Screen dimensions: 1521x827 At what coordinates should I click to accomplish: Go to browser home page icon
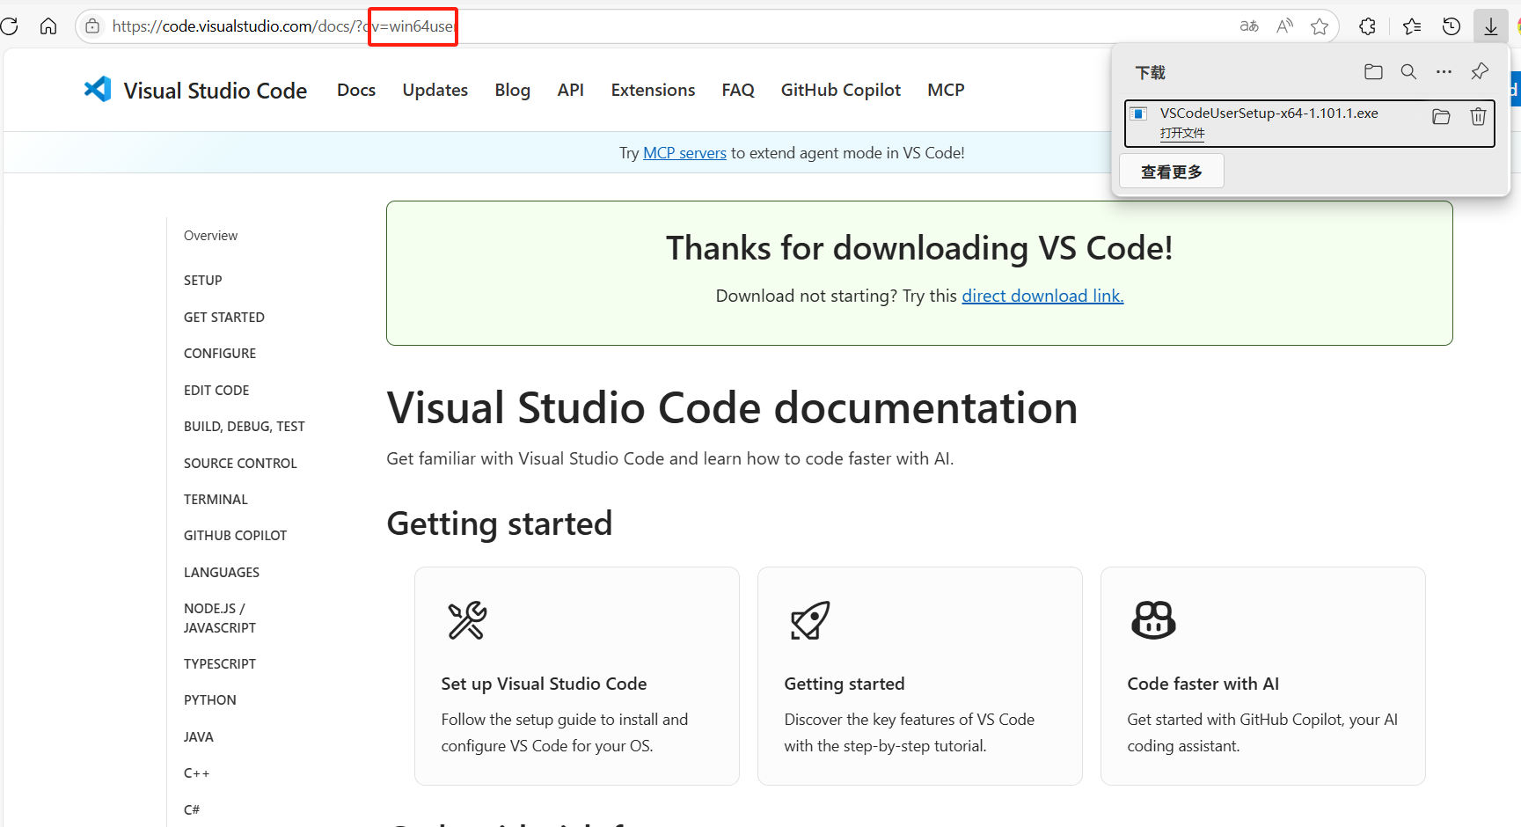tap(48, 26)
